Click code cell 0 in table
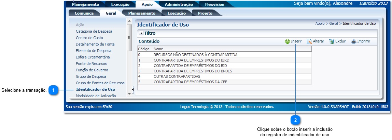This screenshot has width=392, height=140. pyautogui.click(x=145, y=55)
